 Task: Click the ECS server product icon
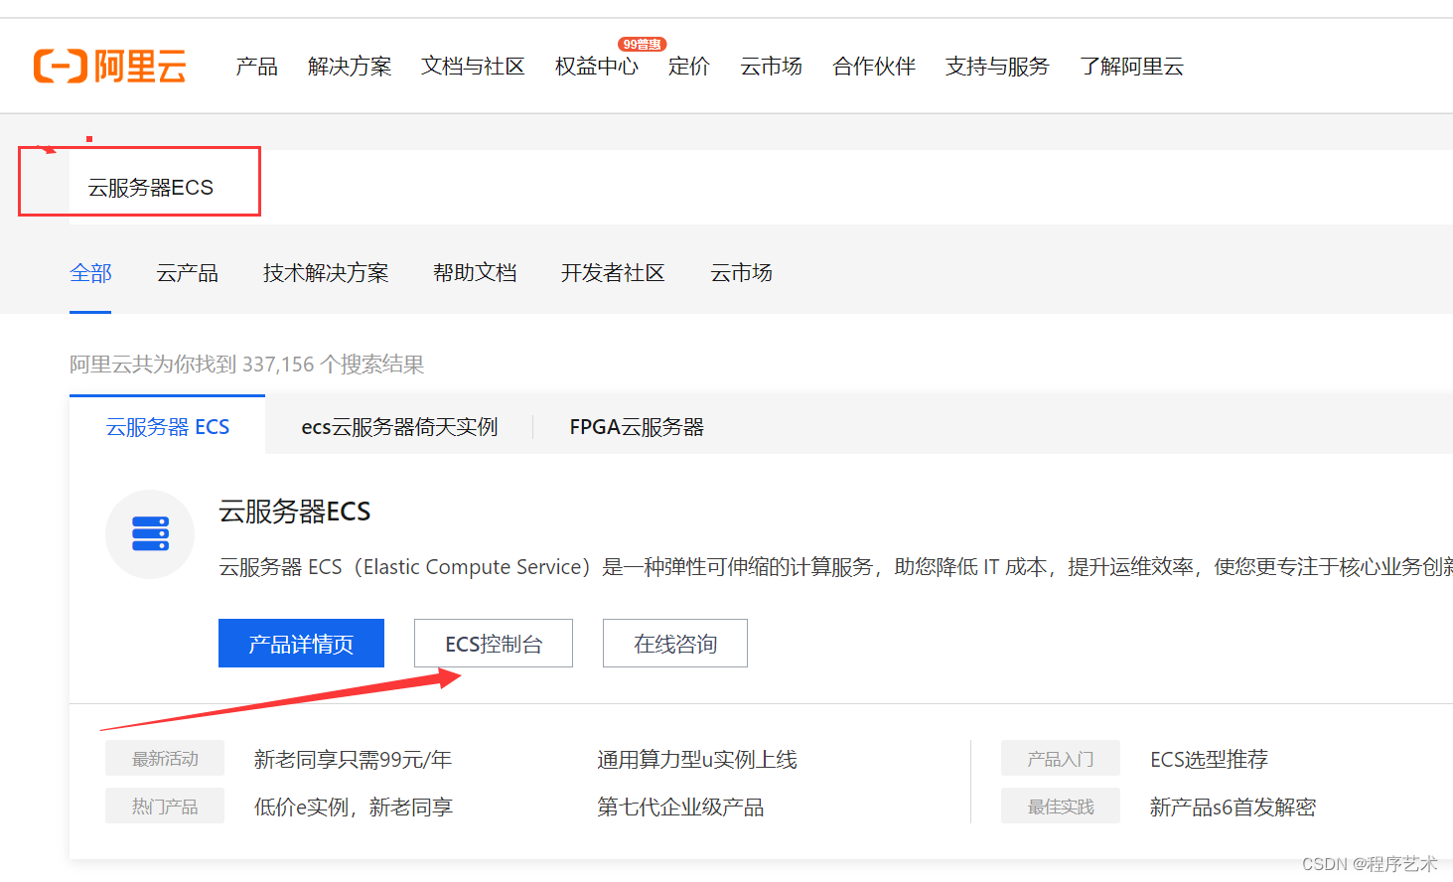[x=150, y=534]
